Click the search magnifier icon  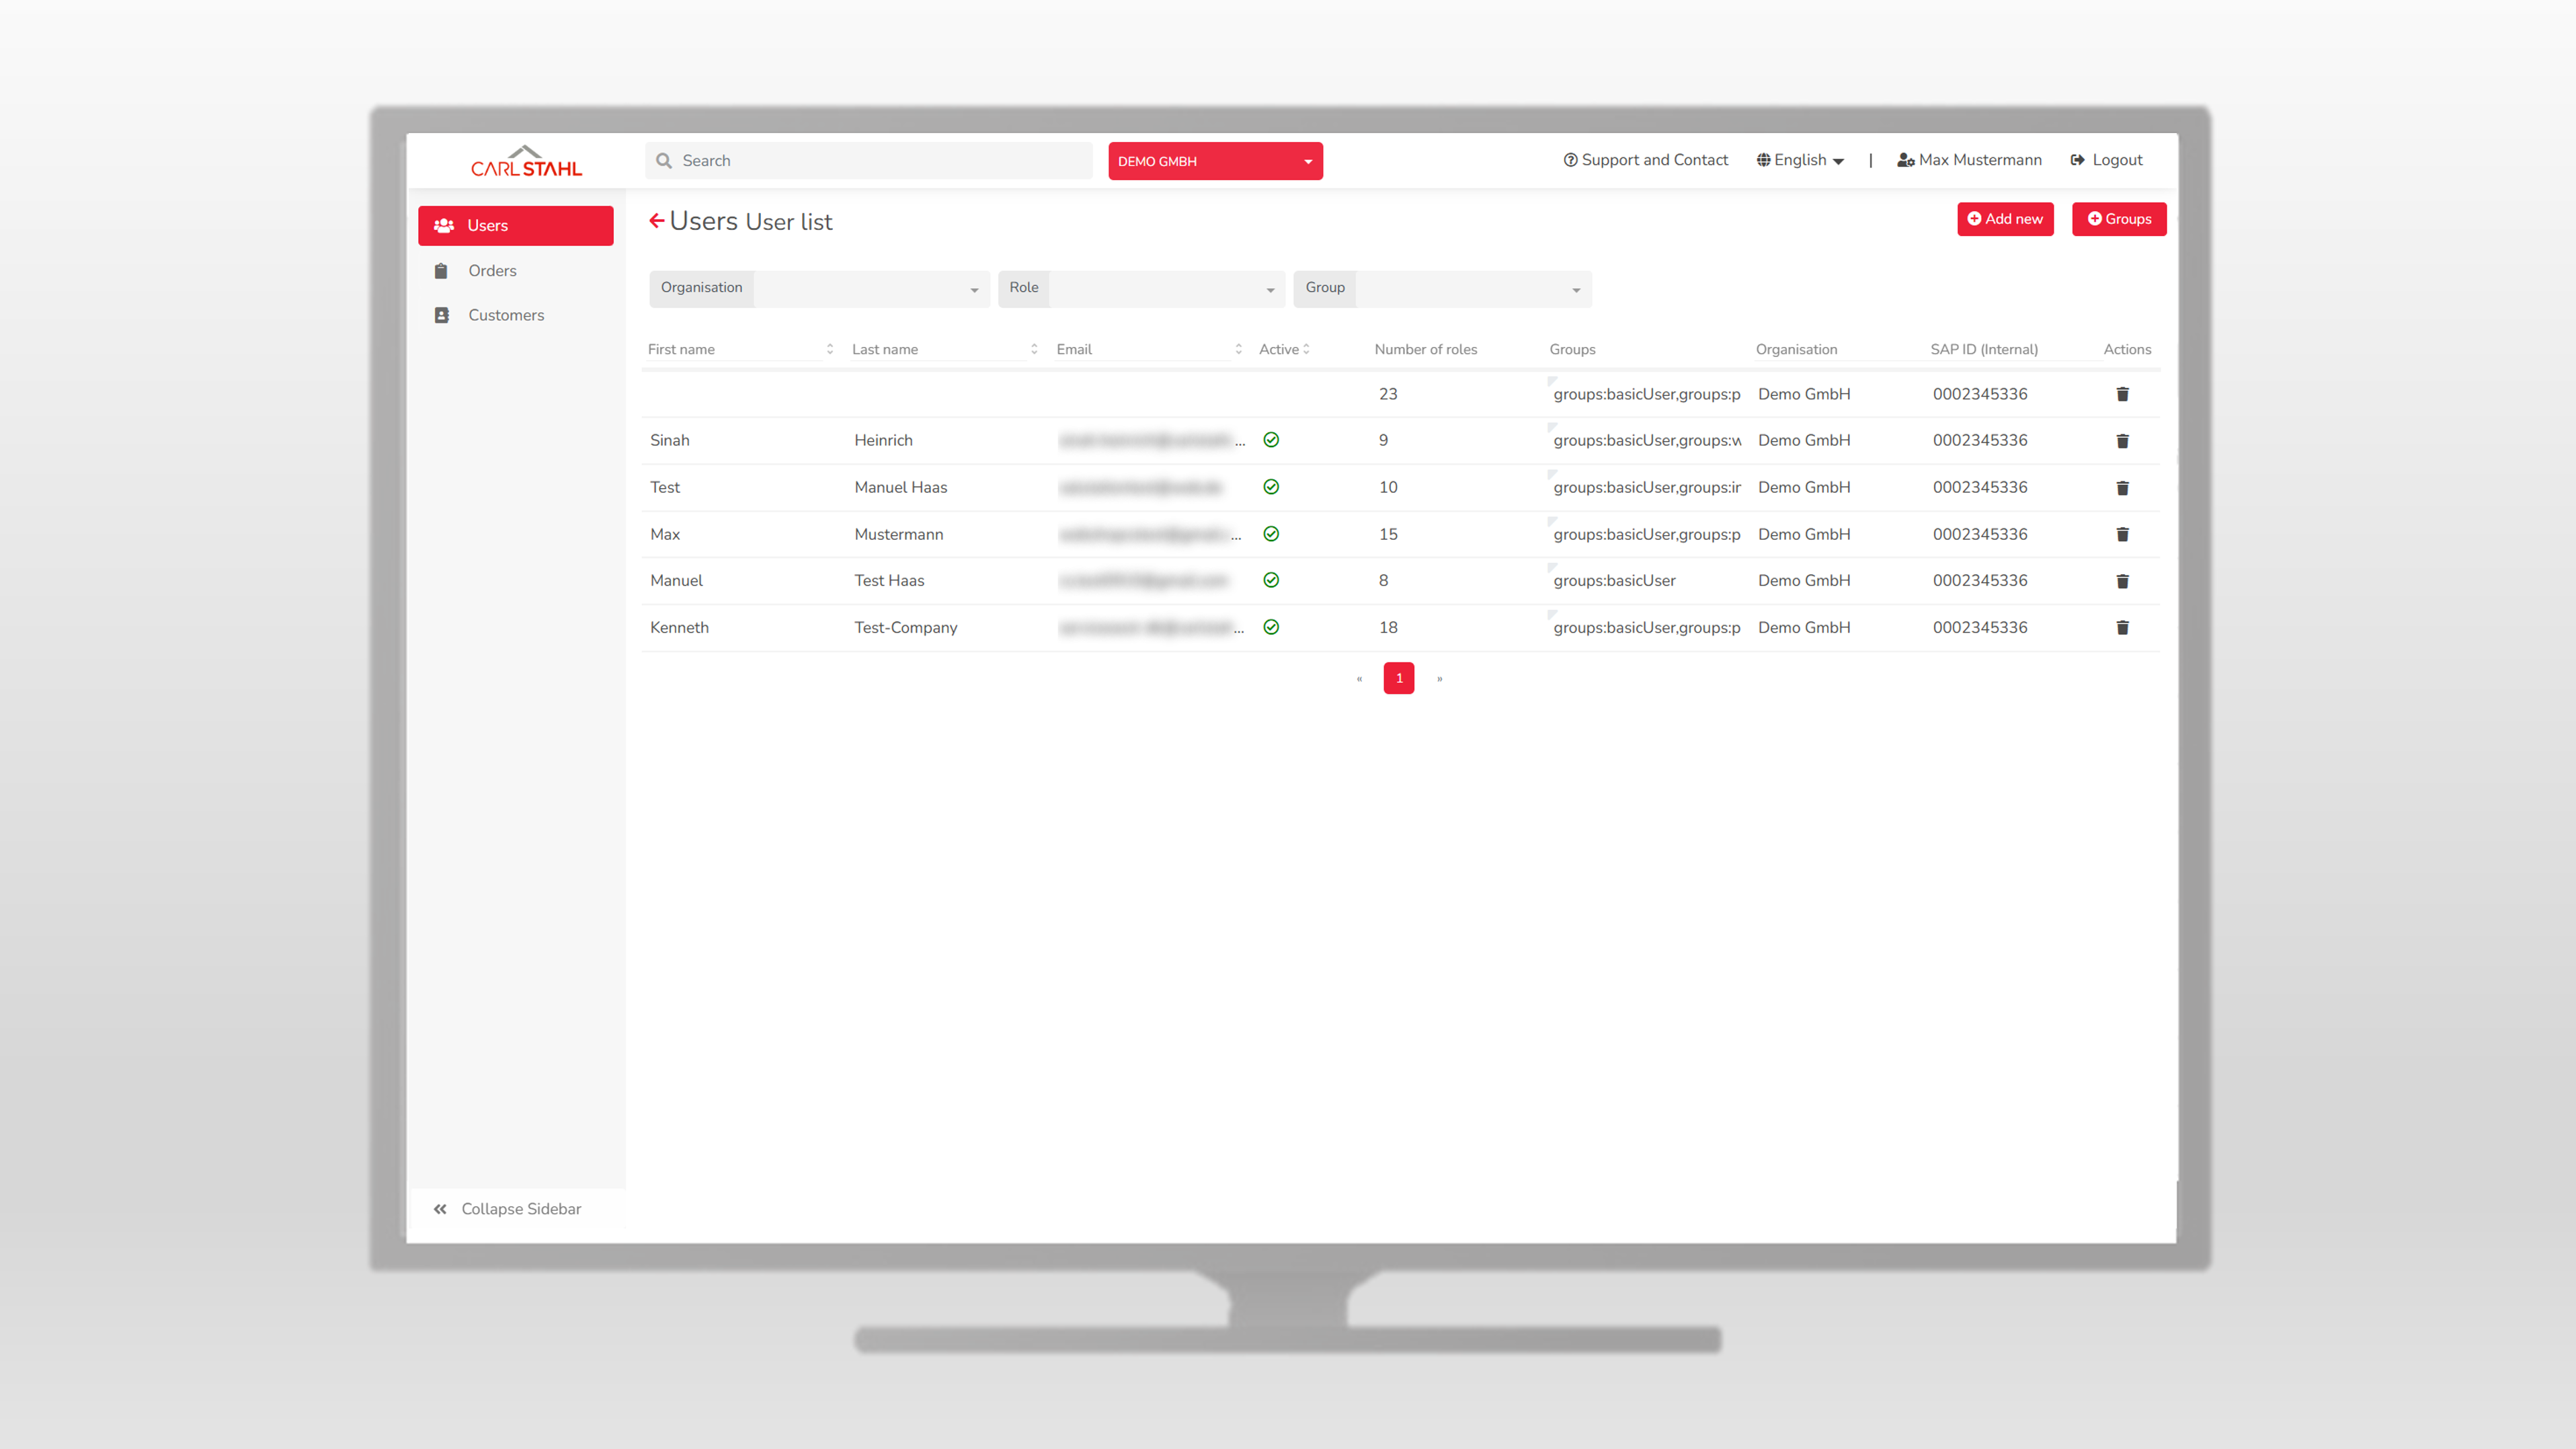click(x=664, y=161)
